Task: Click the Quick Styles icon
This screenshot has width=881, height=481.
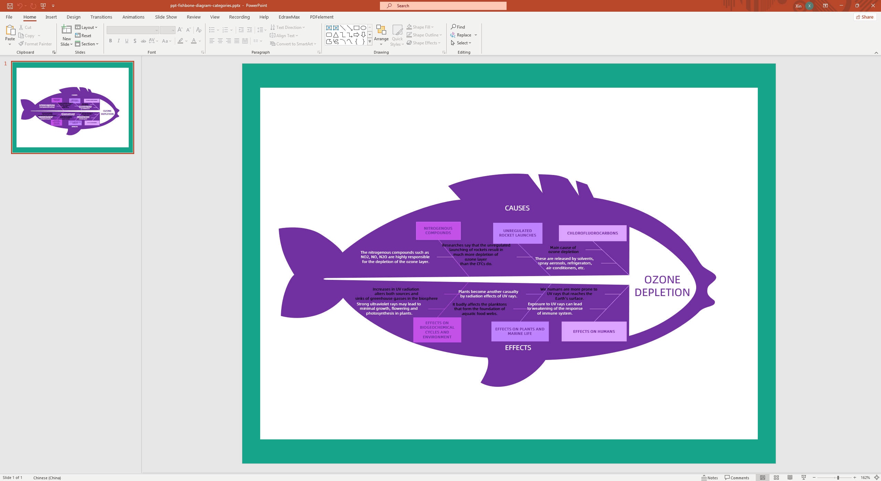Action: [x=397, y=35]
